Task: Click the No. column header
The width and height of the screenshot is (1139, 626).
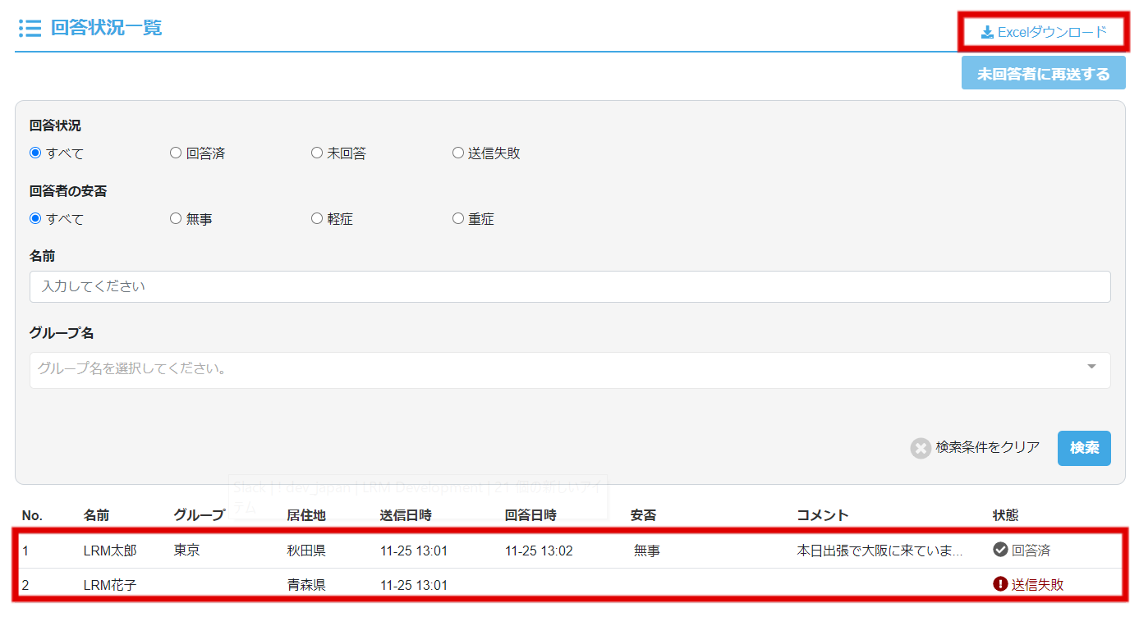Action: (32, 515)
